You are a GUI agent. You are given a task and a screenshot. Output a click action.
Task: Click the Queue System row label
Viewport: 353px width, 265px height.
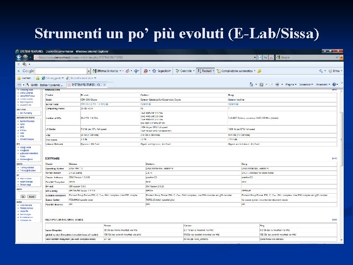pyautogui.click(x=52, y=200)
